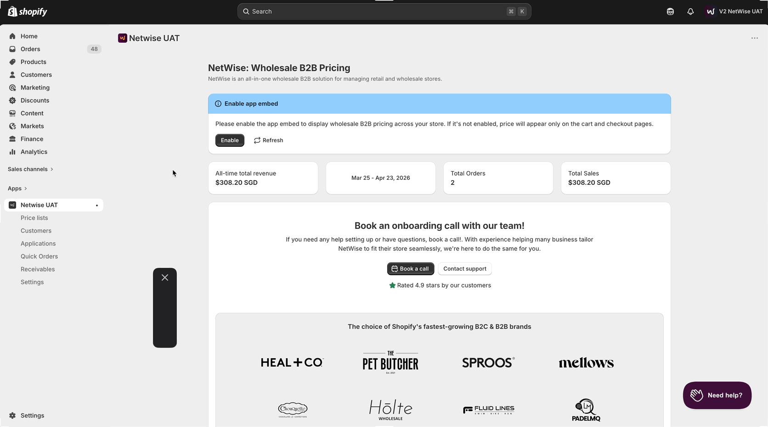Click the star icon beside the rating
Screen dimensions: 768x427
tap(392, 285)
